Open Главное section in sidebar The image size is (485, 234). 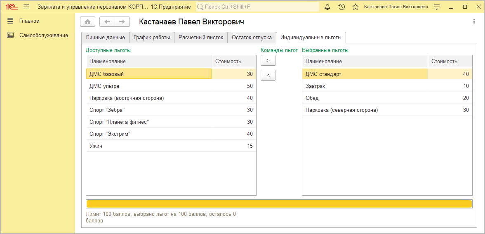[29, 21]
